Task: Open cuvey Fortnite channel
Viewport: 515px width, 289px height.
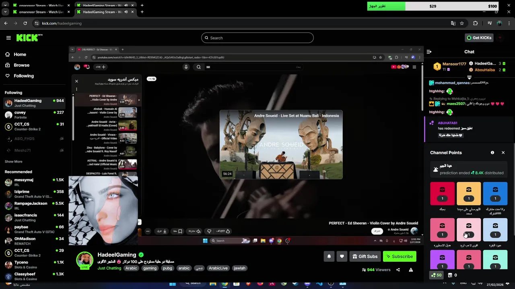Action: 34,115
